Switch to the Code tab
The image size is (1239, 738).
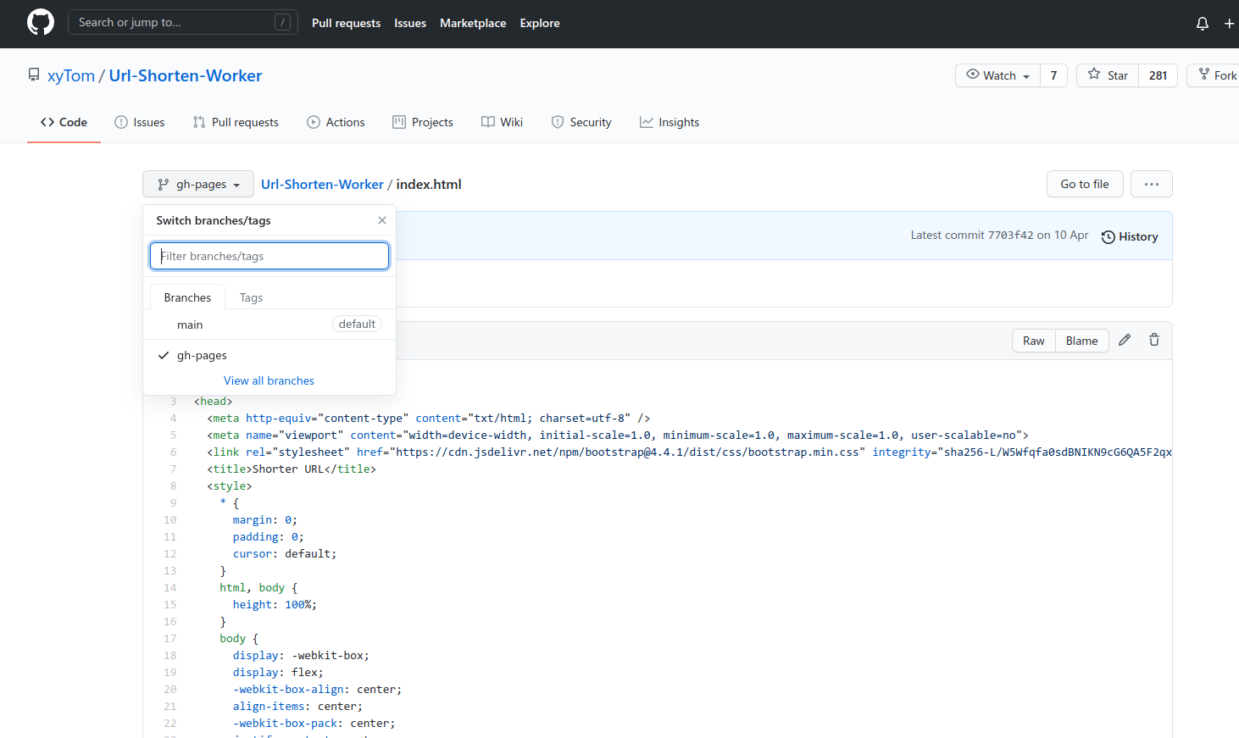tap(64, 122)
